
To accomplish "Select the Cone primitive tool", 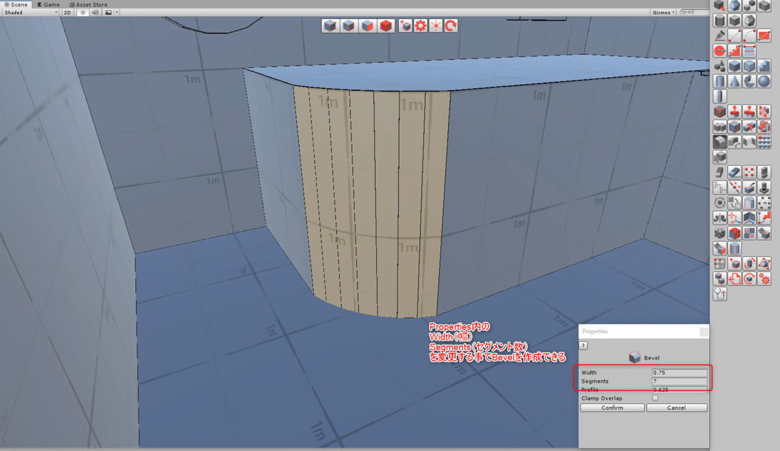I will (734, 80).
